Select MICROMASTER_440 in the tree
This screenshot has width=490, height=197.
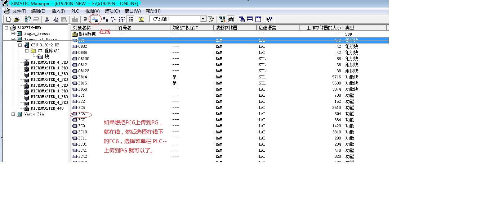click(47, 108)
